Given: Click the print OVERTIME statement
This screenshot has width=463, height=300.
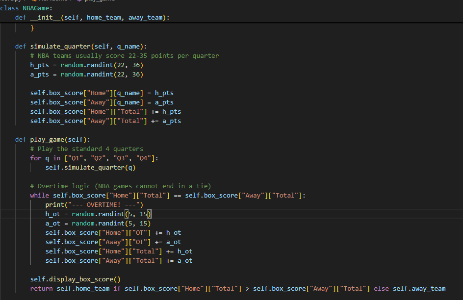Looking at the screenshot, I should (x=94, y=205).
